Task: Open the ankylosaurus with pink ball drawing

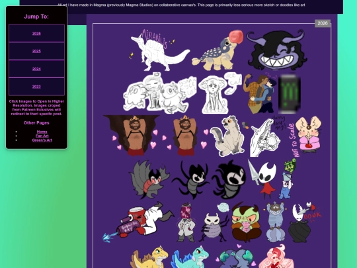Action: click(x=218, y=50)
